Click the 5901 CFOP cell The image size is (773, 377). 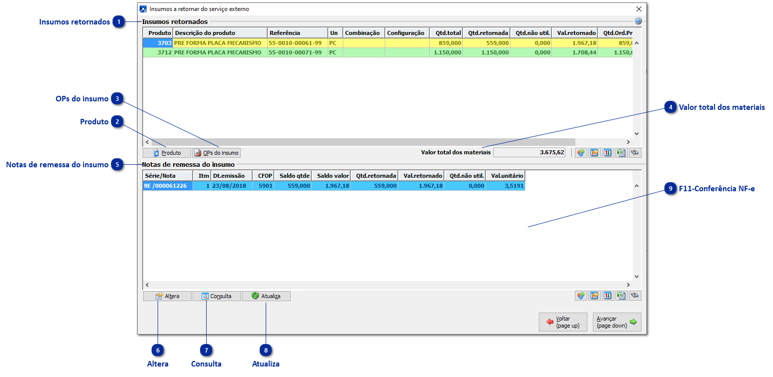point(263,186)
